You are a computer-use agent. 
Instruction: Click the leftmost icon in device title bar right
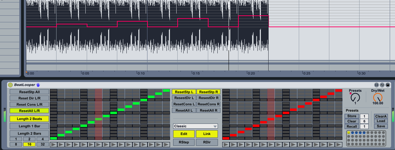pos(376,85)
